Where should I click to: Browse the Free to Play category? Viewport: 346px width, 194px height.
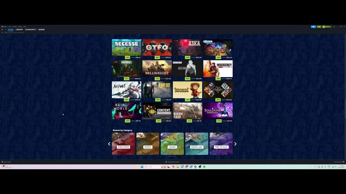click(x=221, y=144)
